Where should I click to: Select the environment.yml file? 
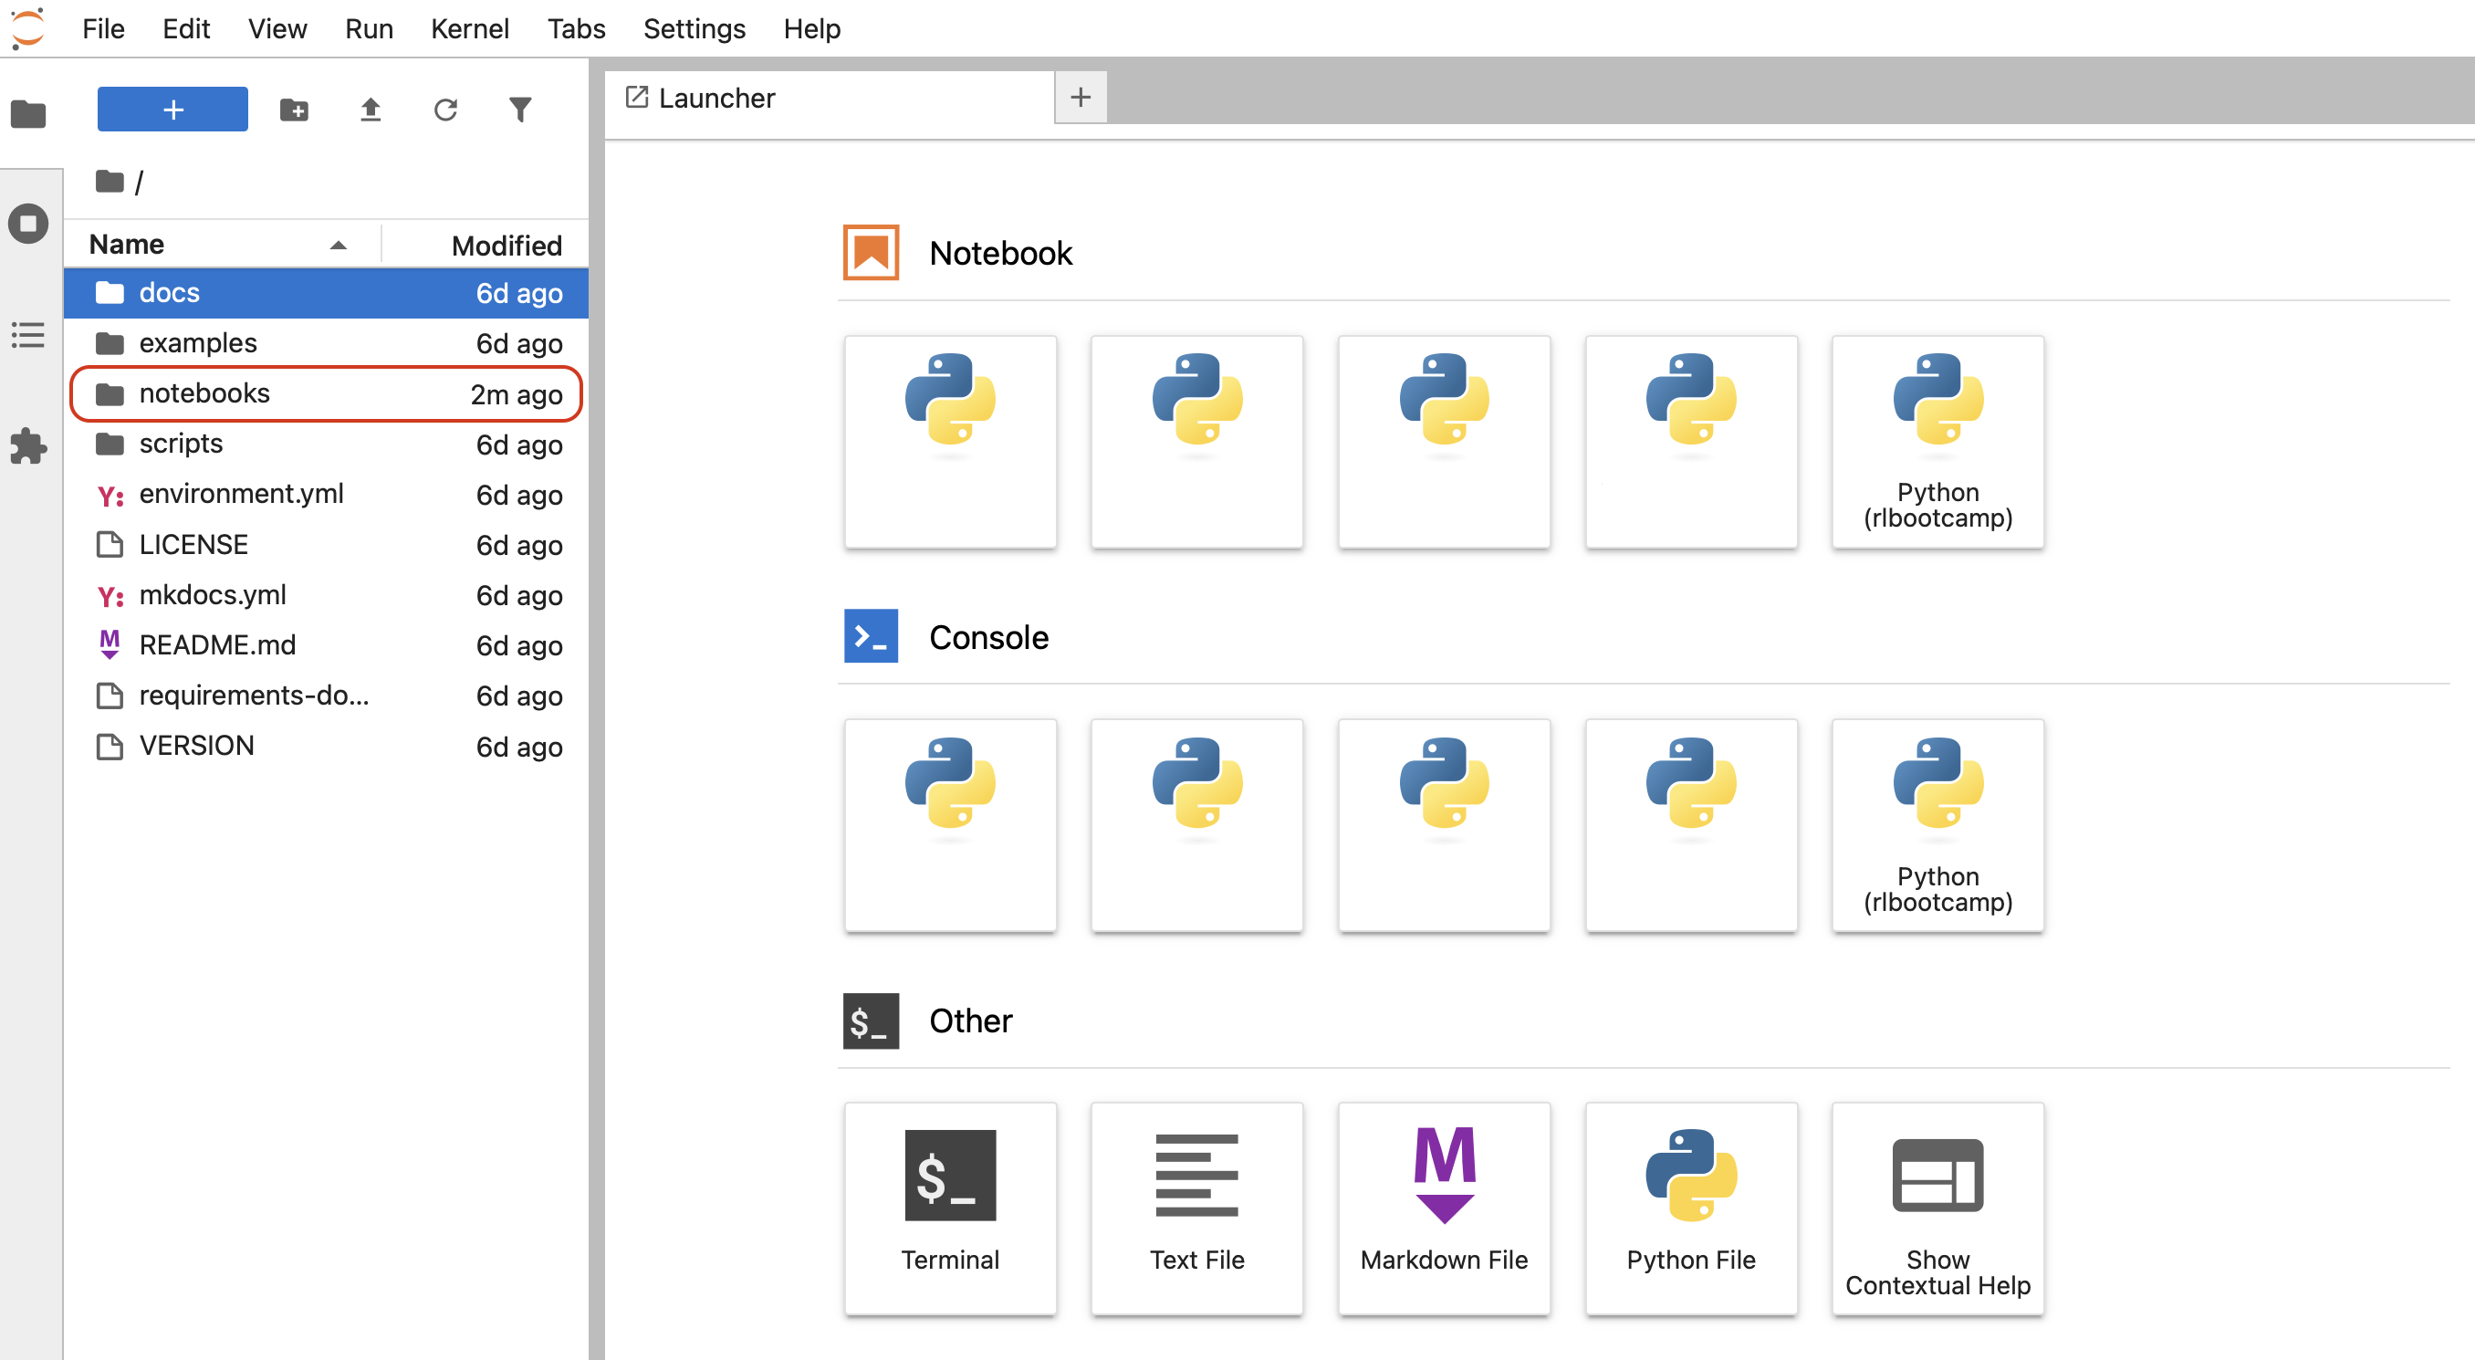coord(327,494)
